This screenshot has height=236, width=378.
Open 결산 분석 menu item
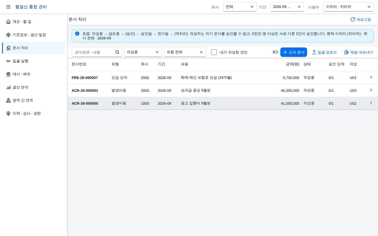pos(34,87)
